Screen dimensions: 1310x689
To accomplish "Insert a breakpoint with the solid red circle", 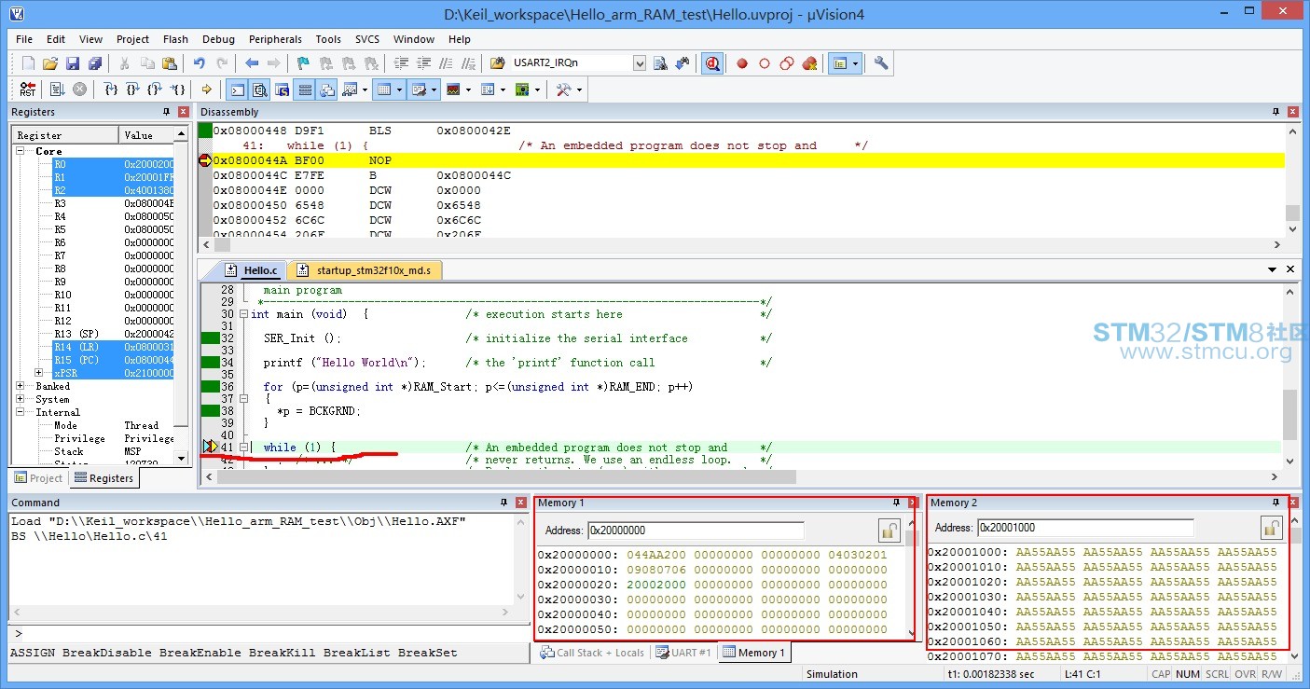I will 742,63.
